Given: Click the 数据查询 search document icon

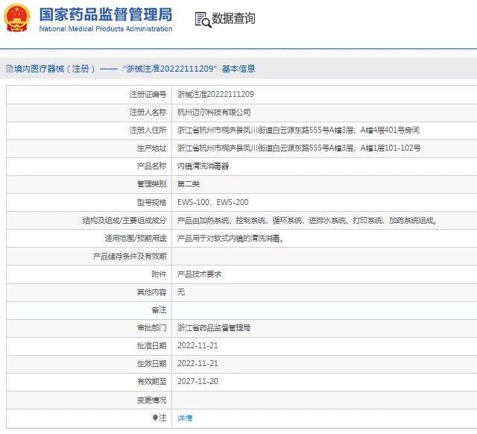Looking at the screenshot, I should tap(203, 20).
